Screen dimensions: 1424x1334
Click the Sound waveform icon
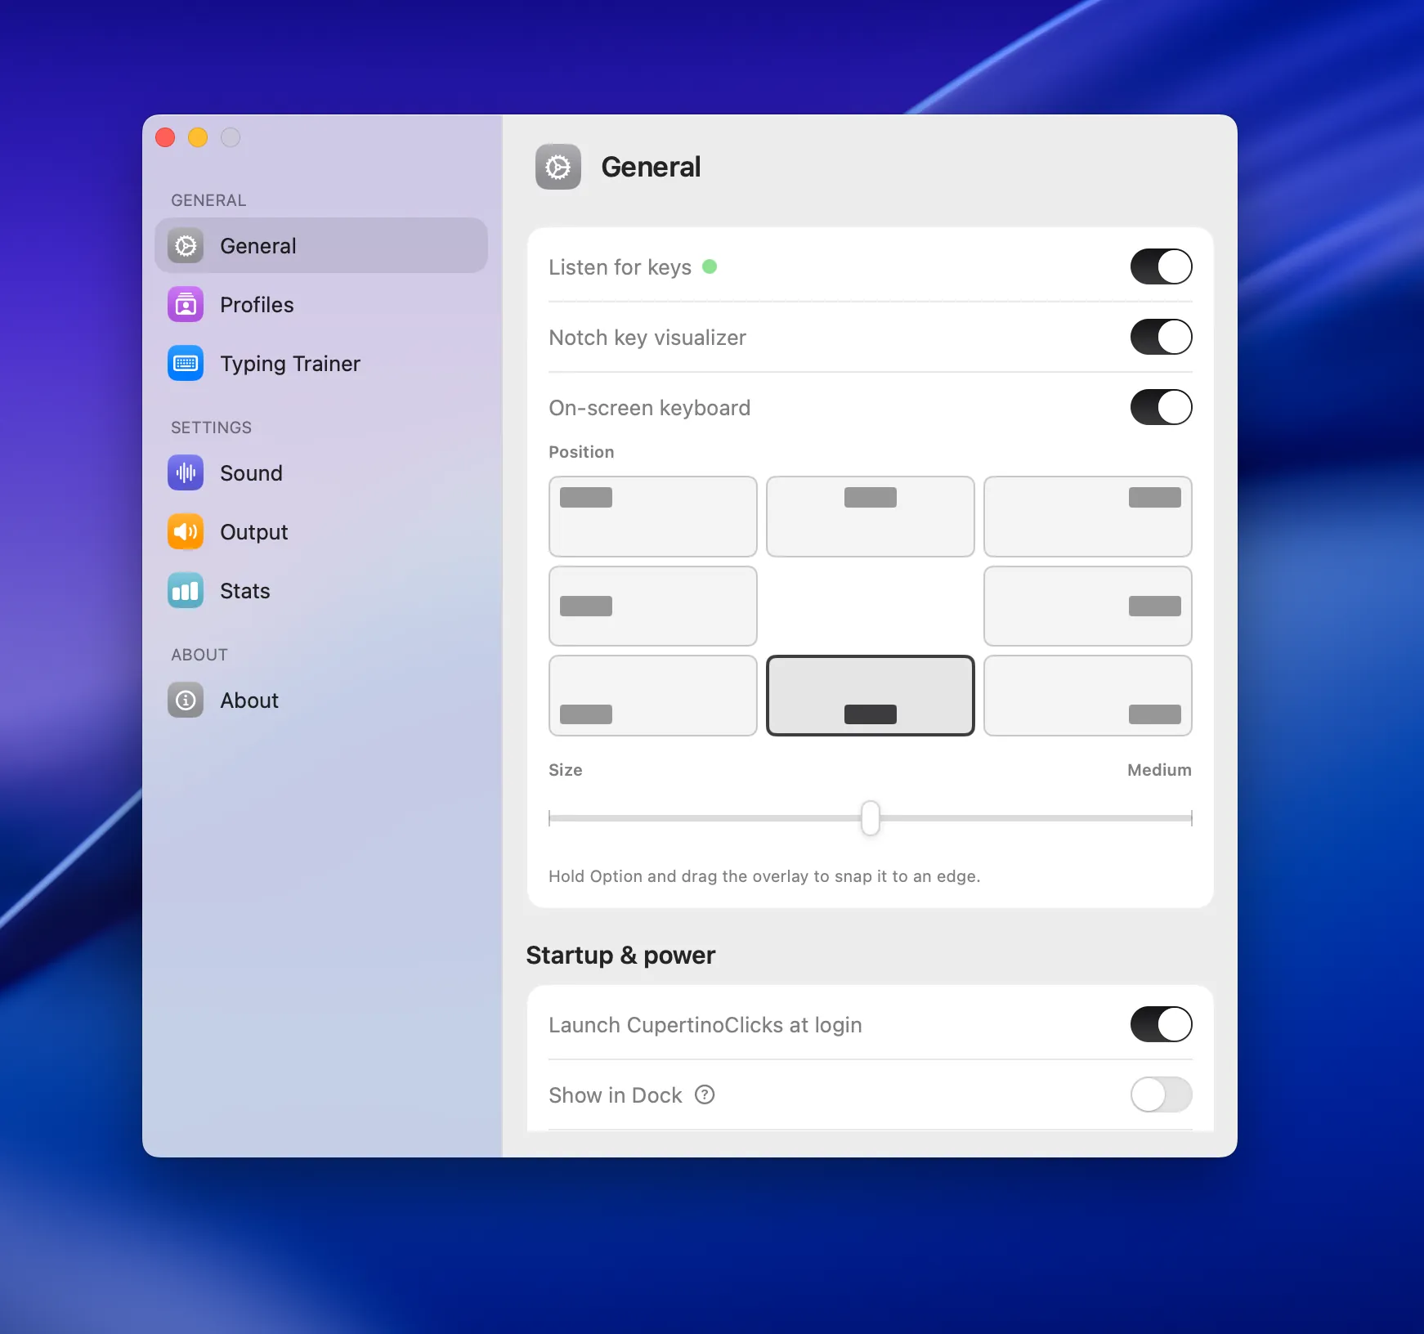(186, 473)
